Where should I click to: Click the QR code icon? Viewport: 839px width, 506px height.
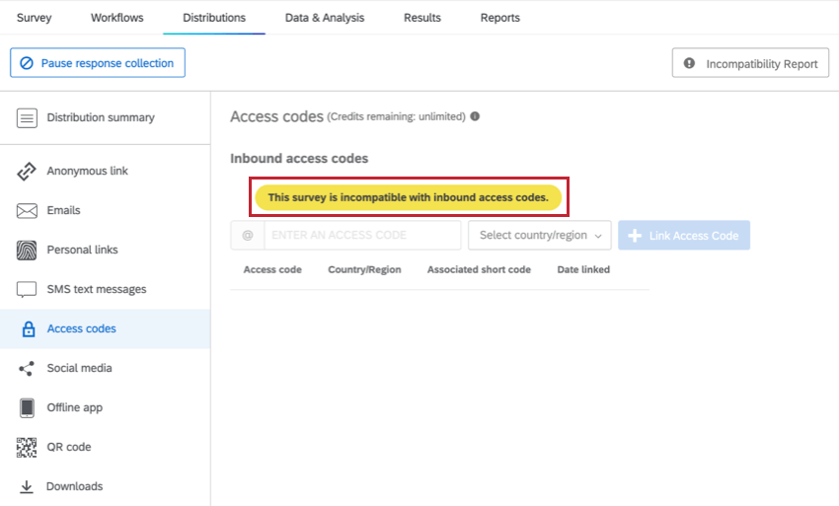click(28, 448)
